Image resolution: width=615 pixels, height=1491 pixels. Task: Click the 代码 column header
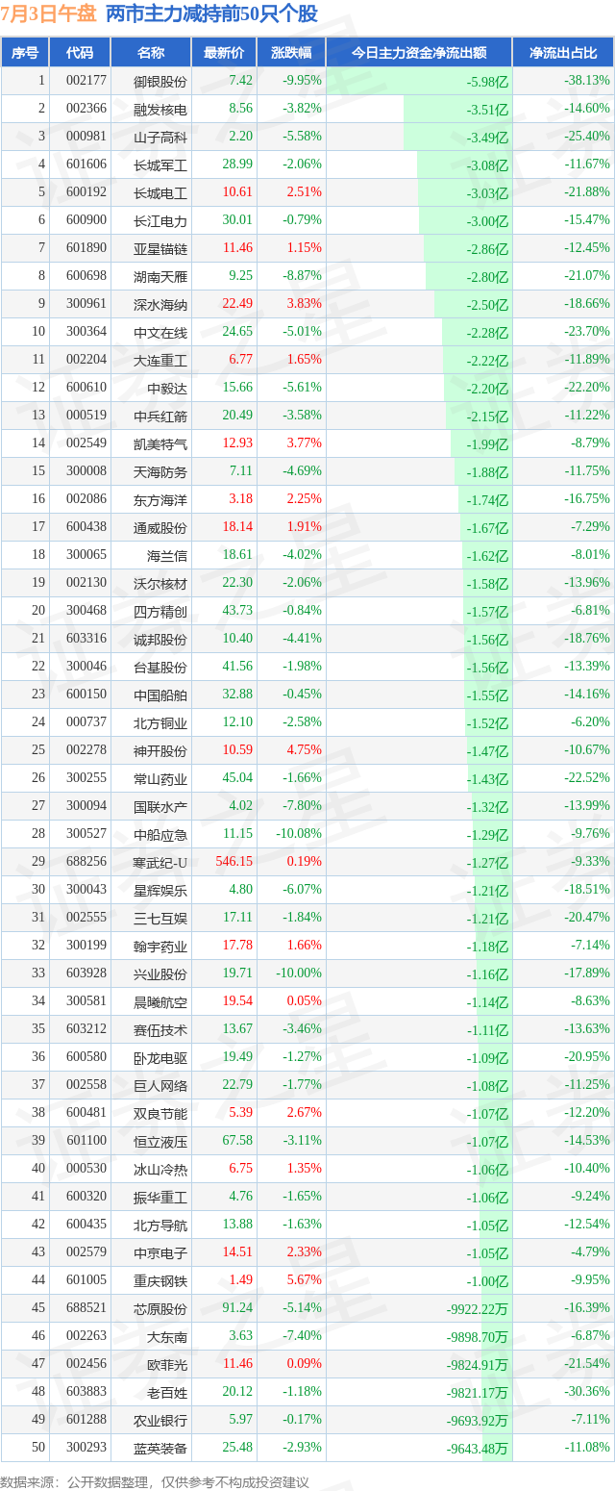80,52
